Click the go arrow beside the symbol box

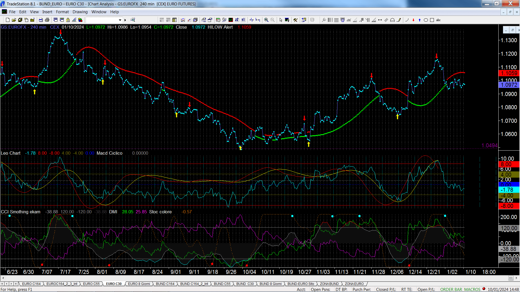tap(125, 20)
